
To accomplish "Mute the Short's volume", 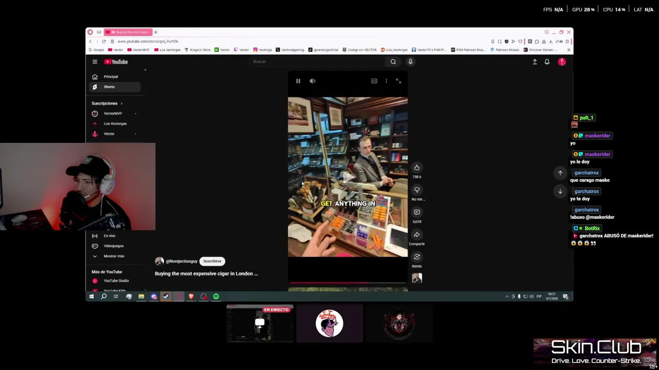I will 313,81.
